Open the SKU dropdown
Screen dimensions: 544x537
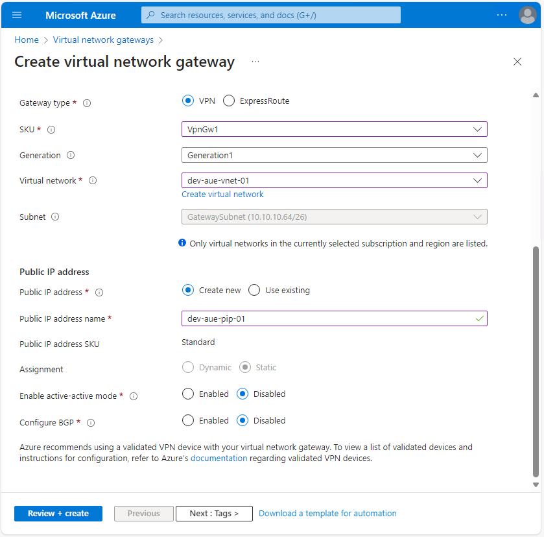click(334, 129)
